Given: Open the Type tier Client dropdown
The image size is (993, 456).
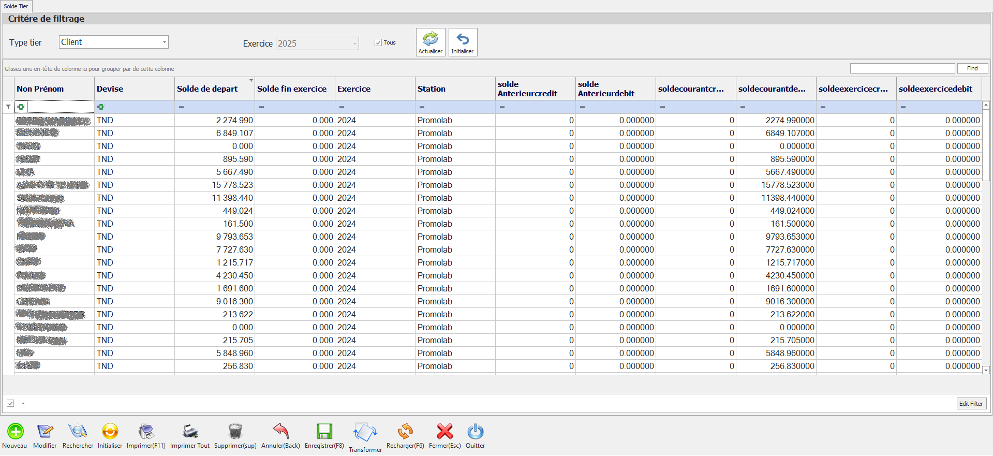Looking at the screenshot, I should point(165,42).
